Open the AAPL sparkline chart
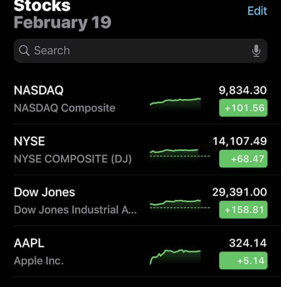Viewport: 281px width, 287px height. (175, 257)
